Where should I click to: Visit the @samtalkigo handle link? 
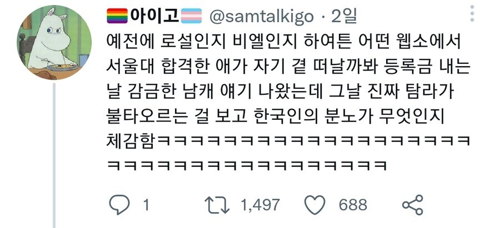(x=261, y=17)
